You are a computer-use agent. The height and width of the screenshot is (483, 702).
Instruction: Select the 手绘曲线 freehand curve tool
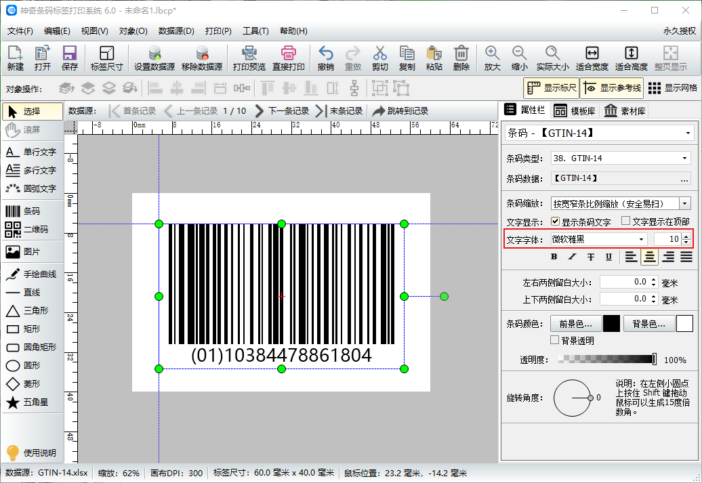[x=31, y=274]
